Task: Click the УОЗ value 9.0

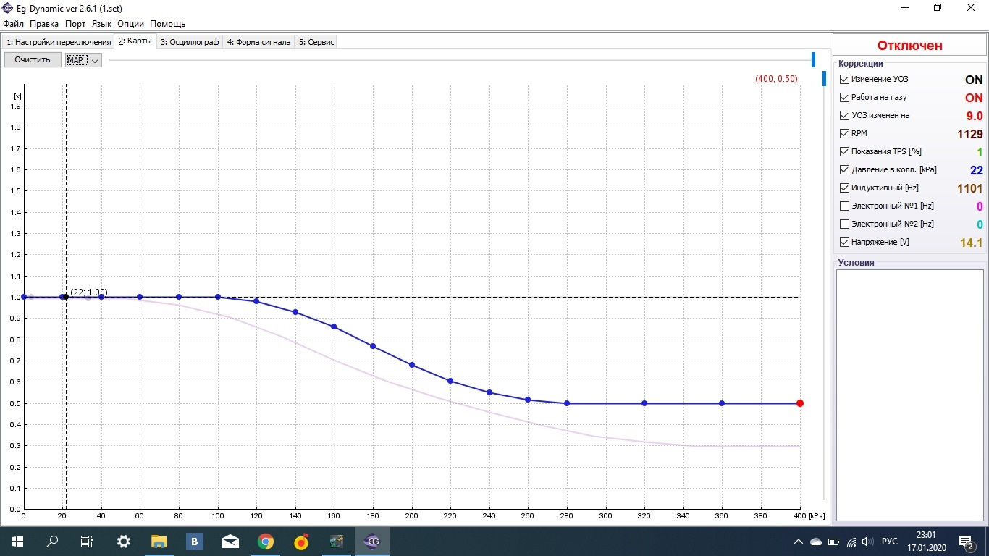Action: (x=975, y=116)
